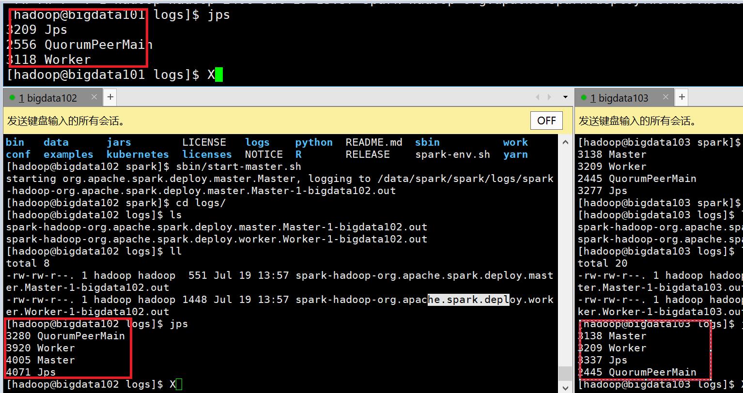Screen dimensions: 743x393
Task: Switch to the bigdata102 session tab
Action: click(52, 98)
